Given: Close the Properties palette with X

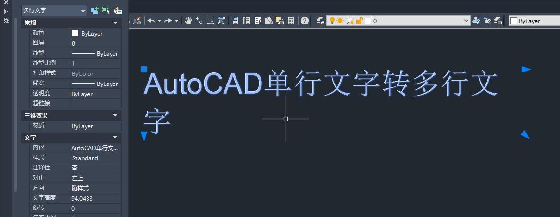Looking at the screenshot, I should (6, 2).
